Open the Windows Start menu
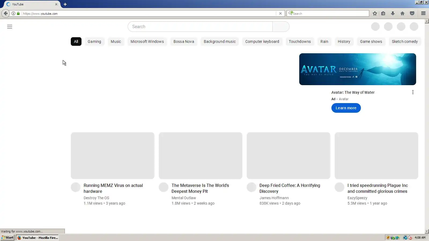The image size is (429, 241). click(x=8, y=238)
